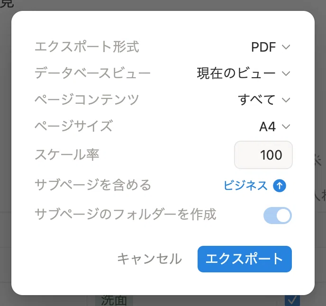Open the エクスポート形式 PDF dropdown
Screen dimensions: 326x306
[x=271, y=47]
